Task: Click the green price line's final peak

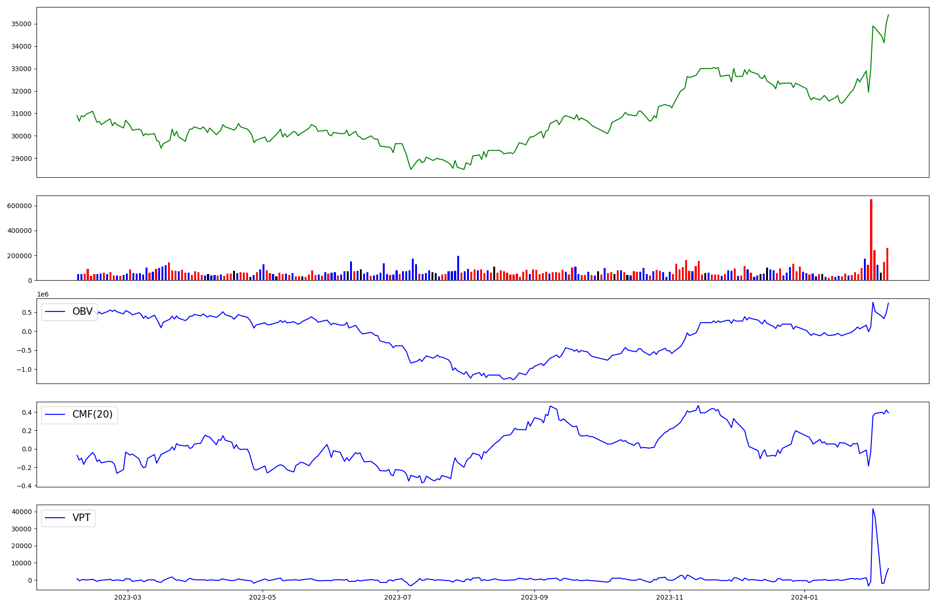Action: click(888, 15)
